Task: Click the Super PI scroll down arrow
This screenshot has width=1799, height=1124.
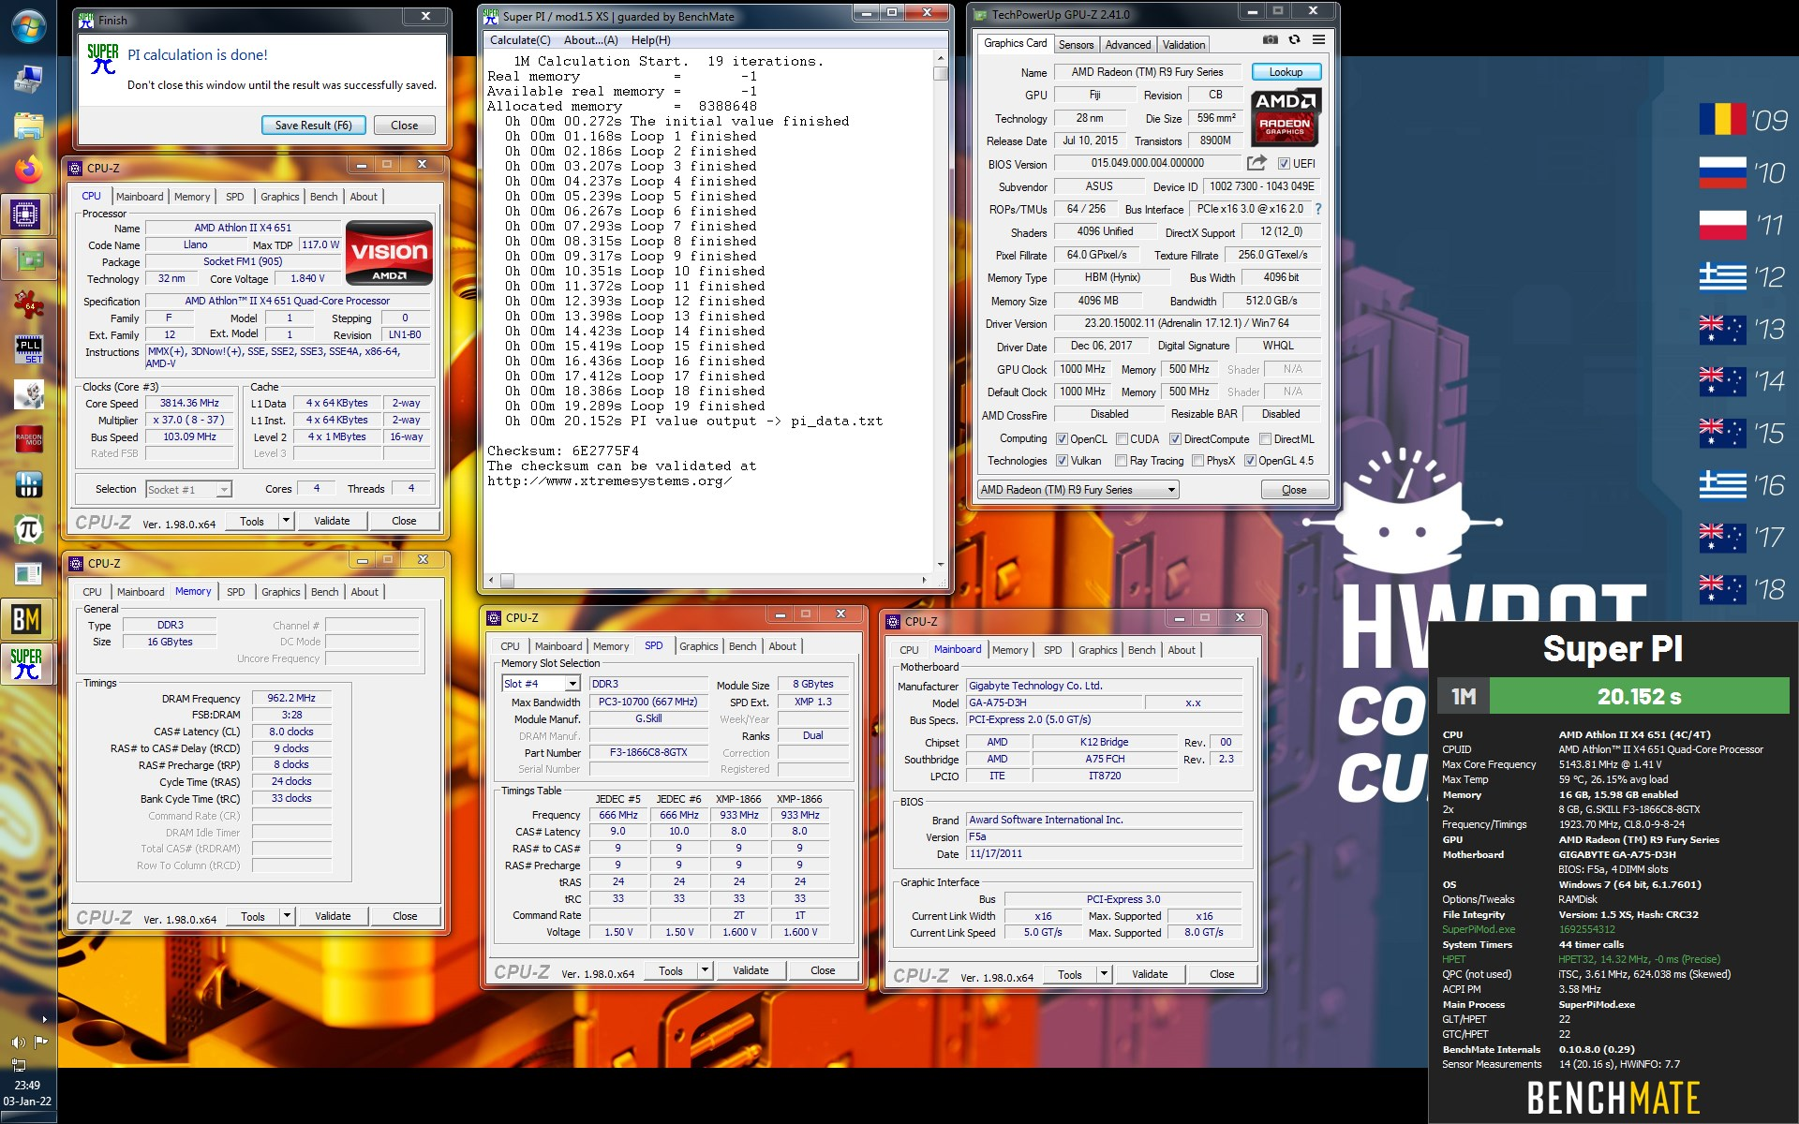Action: point(941,565)
